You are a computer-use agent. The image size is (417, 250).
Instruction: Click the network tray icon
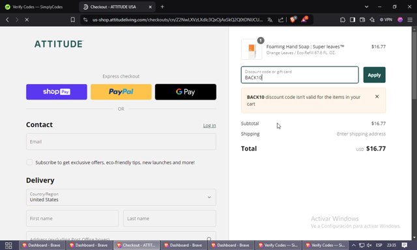[x=362, y=245]
